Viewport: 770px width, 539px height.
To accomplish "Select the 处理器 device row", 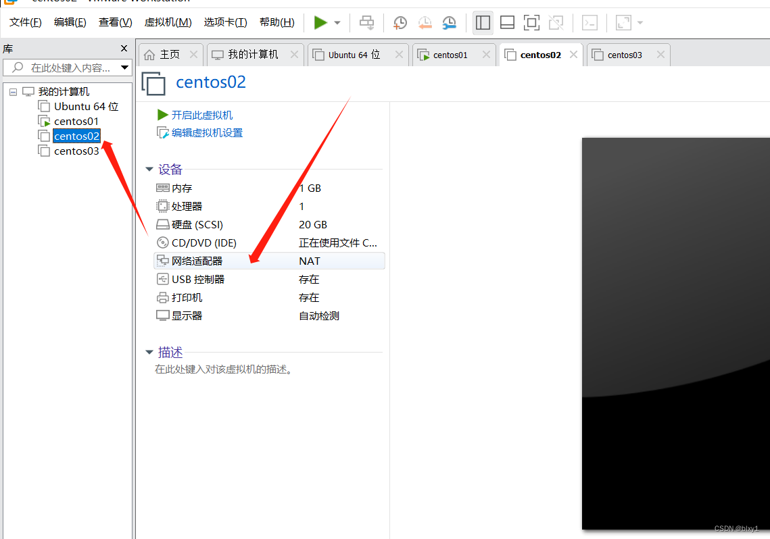I will (x=269, y=207).
